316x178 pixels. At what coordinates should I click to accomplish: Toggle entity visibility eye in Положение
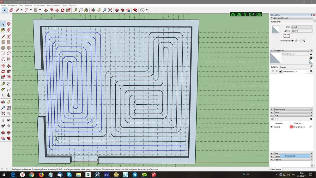click(x=292, y=41)
